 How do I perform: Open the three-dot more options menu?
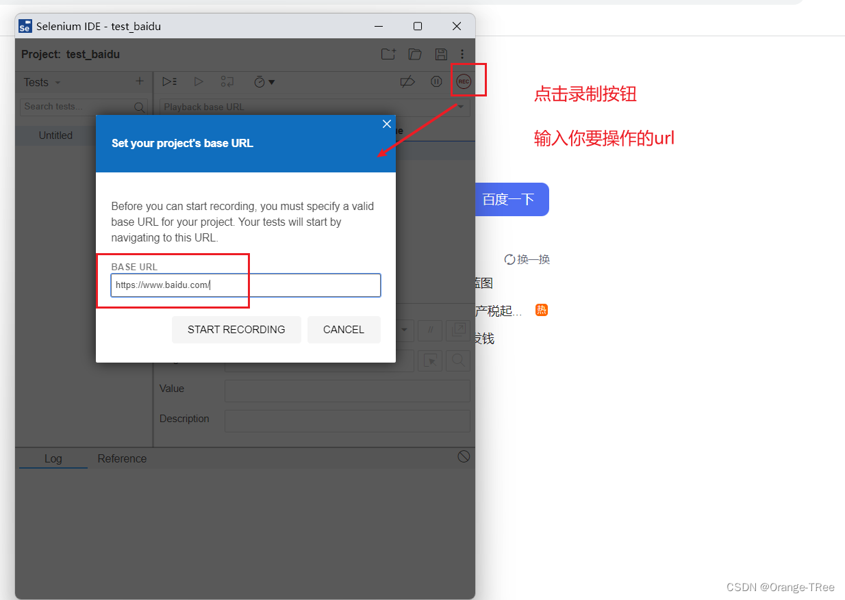pyautogui.click(x=462, y=54)
